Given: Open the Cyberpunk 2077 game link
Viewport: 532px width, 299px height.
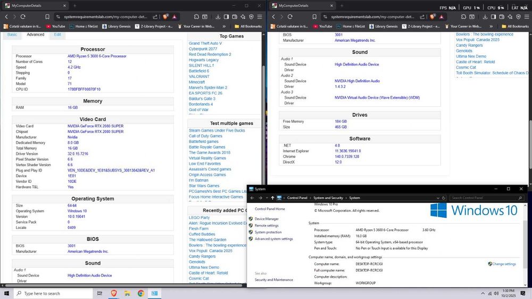Looking at the screenshot, I should coord(203,49).
